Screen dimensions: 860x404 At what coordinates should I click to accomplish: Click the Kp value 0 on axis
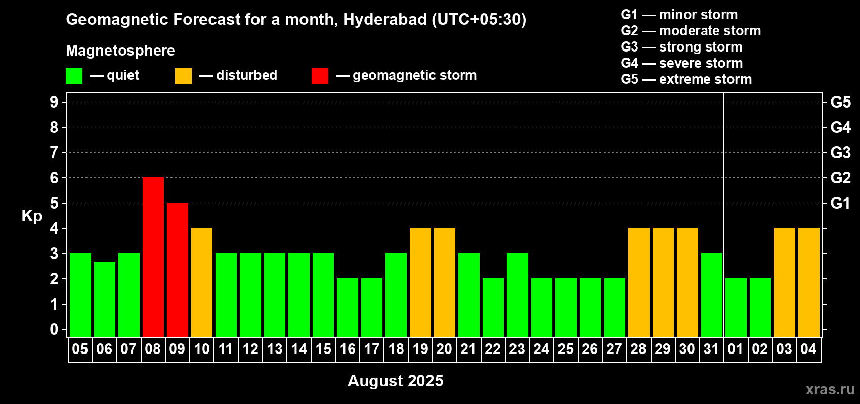(54, 329)
